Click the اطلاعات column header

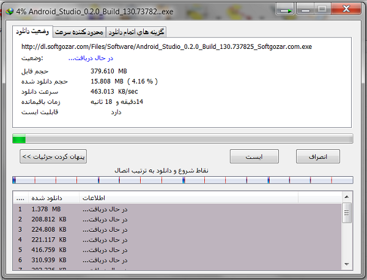click(x=188, y=198)
